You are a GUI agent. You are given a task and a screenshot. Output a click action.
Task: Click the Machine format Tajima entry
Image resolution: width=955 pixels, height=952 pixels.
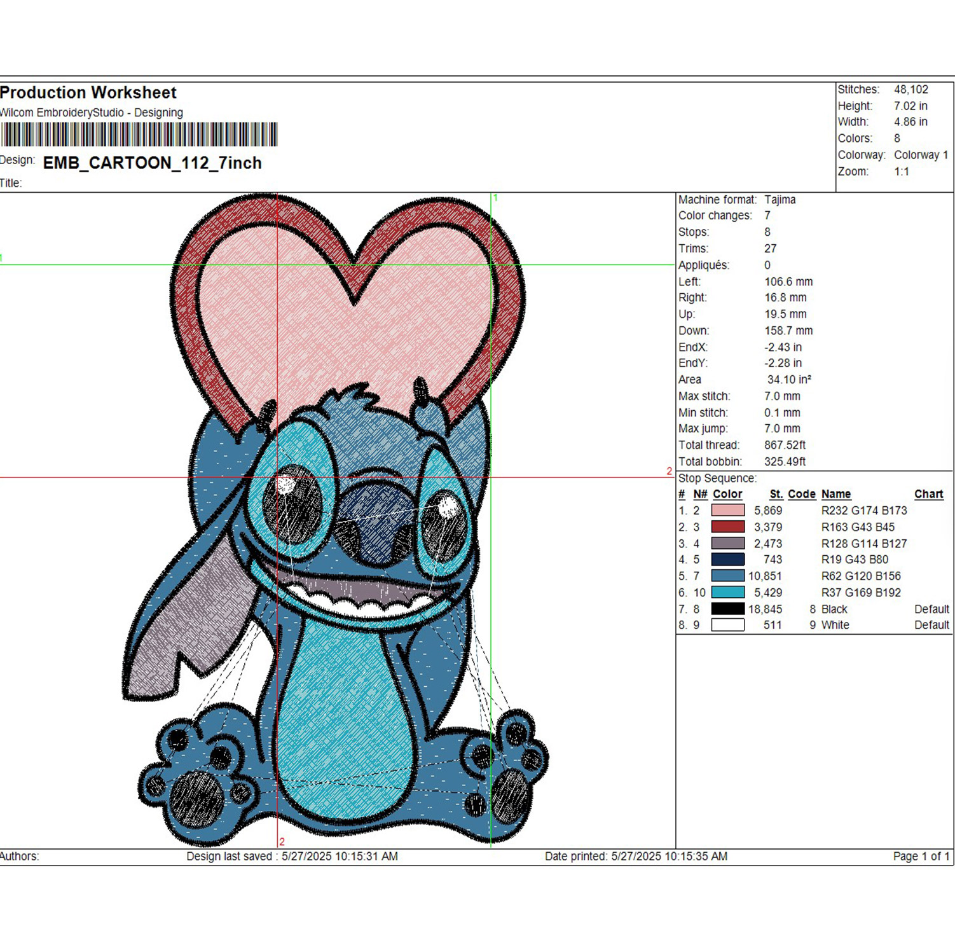pyautogui.click(x=736, y=200)
